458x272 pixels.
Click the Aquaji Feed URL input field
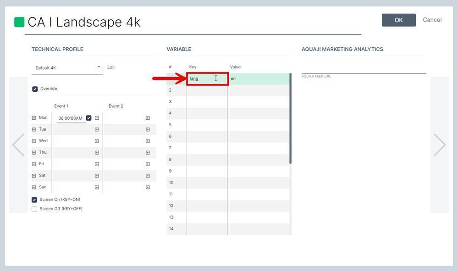coord(364,69)
